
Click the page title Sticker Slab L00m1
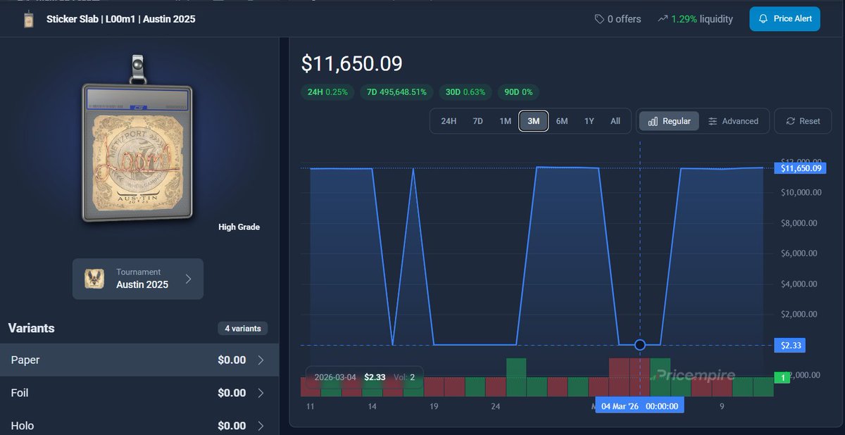121,19
